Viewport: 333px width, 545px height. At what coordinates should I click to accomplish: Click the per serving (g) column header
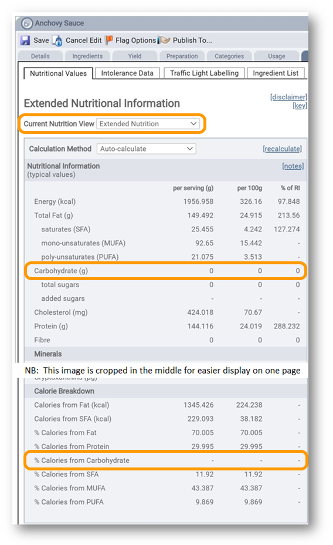[x=193, y=188]
